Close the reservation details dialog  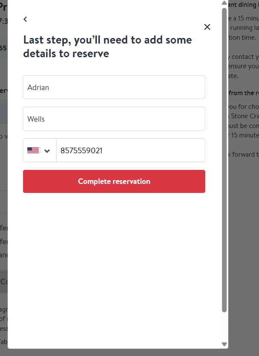[207, 27]
